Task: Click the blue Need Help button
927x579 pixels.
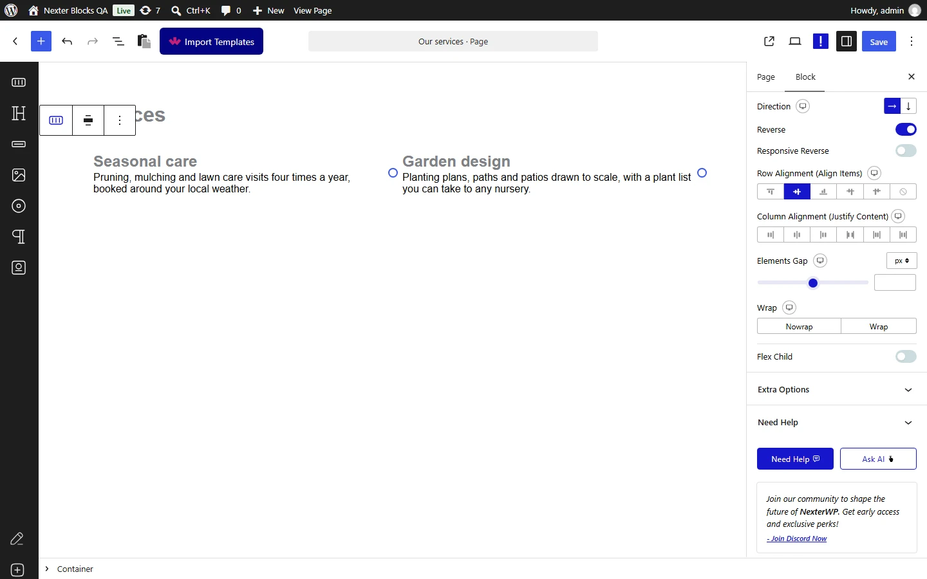Action: coord(795,459)
